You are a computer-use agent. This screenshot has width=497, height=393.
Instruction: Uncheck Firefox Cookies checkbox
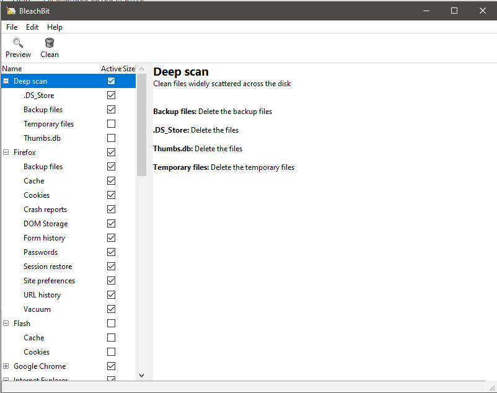112,195
